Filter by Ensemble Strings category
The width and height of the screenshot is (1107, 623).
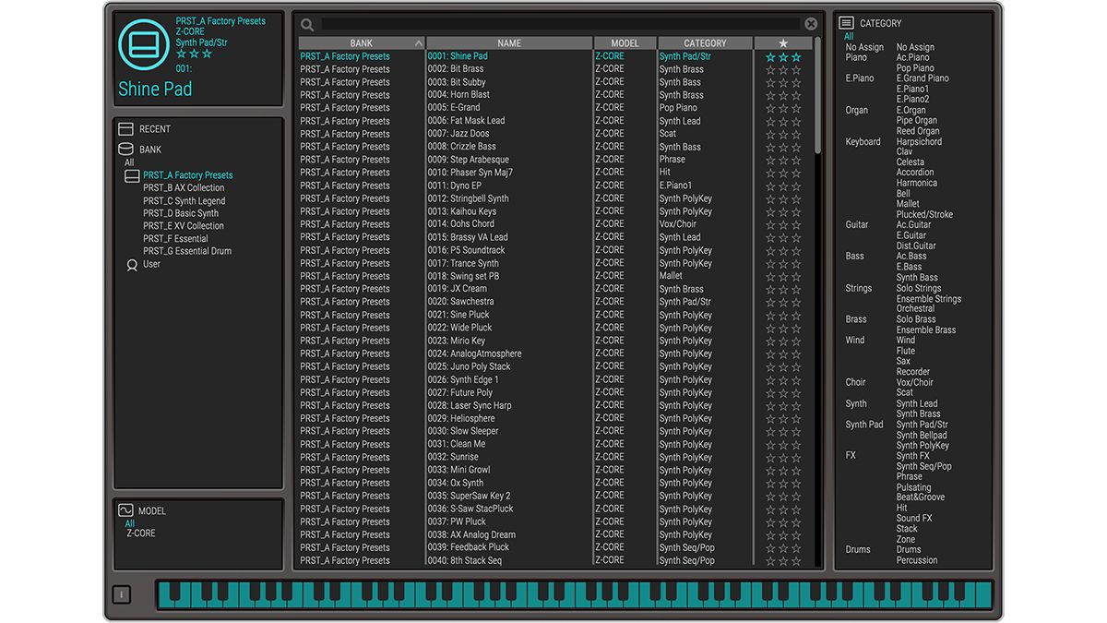click(929, 299)
